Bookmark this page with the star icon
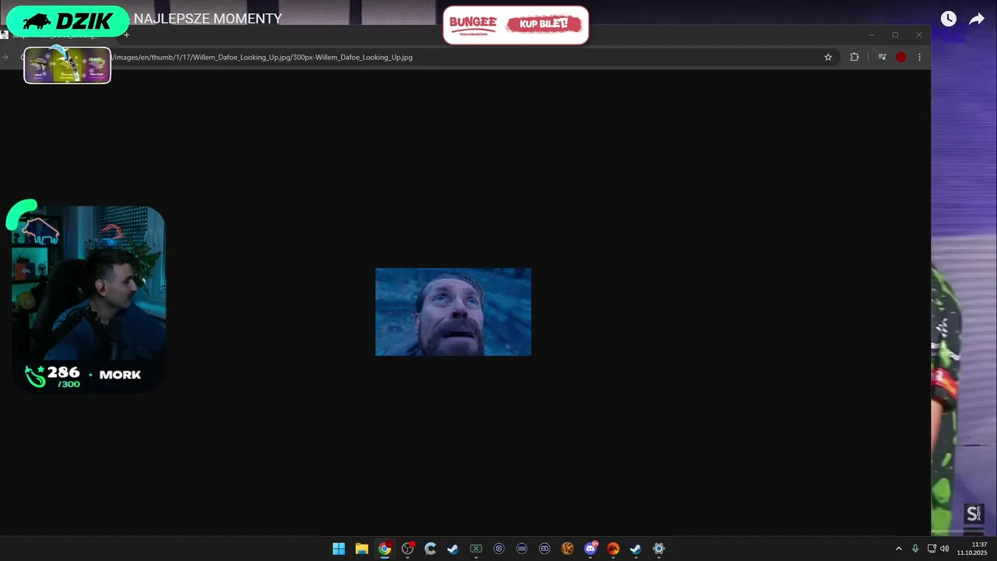This screenshot has width=997, height=561. 828,57
